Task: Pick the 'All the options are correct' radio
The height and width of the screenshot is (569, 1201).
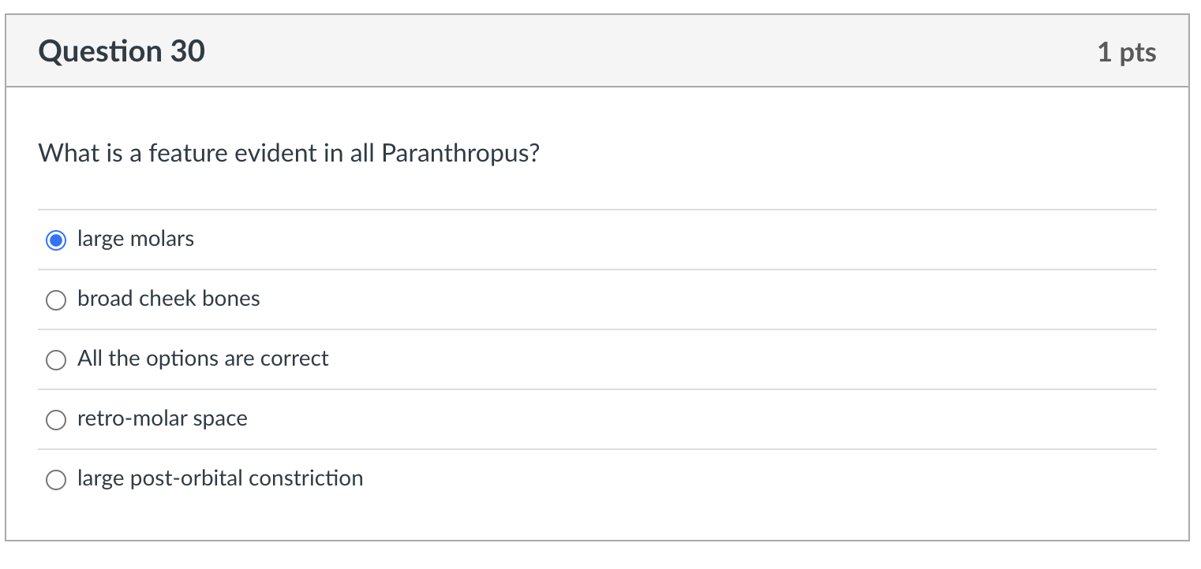Action: (x=56, y=360)
